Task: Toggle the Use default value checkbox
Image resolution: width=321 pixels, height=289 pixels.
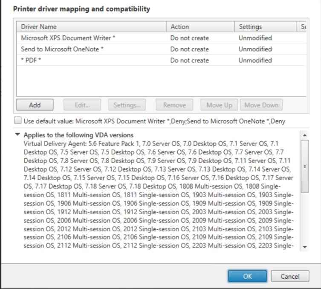Action: coord(18,120)
